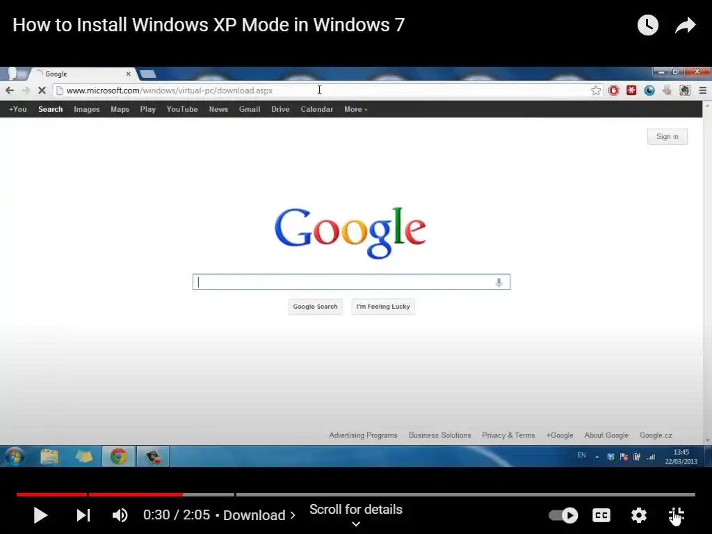Show hidden tray icons arrow

597,458
